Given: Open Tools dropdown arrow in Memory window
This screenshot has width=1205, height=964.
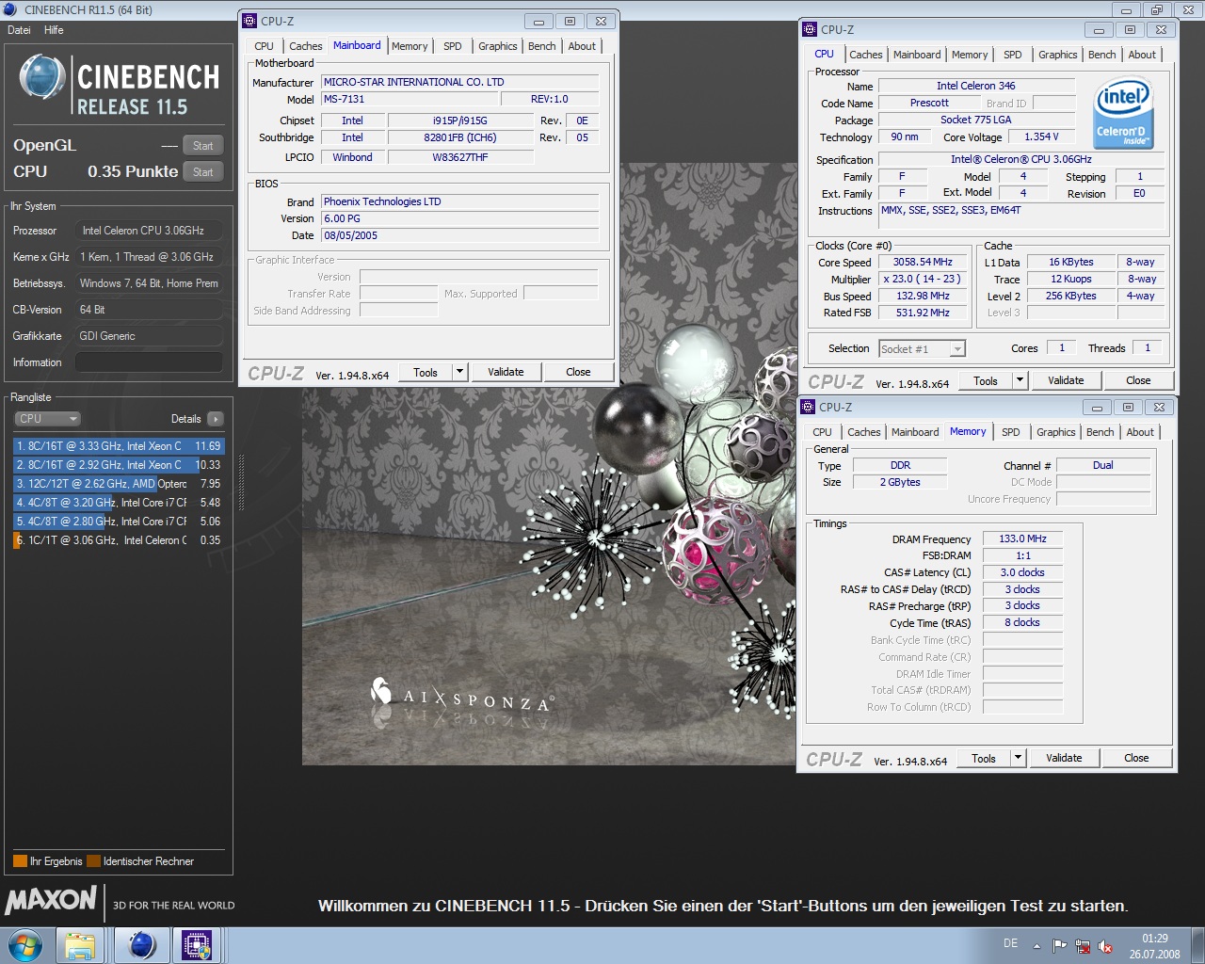Looking at the screenshot, I should click(x=1018, y=758).
